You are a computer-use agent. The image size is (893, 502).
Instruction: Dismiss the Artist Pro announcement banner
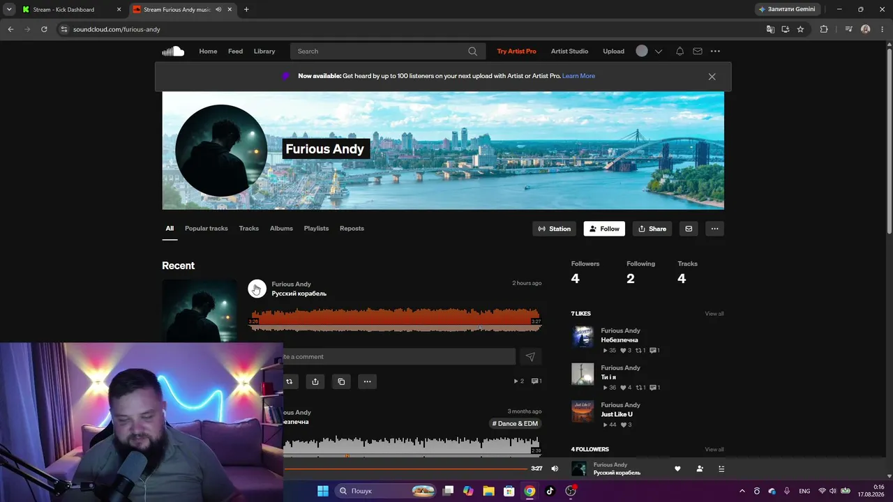pos(712,77)
